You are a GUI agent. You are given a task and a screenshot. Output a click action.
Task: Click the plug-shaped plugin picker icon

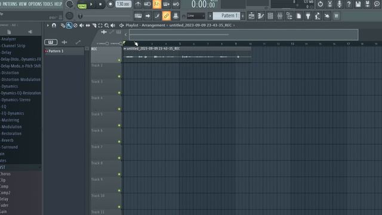tap(308, 16)
